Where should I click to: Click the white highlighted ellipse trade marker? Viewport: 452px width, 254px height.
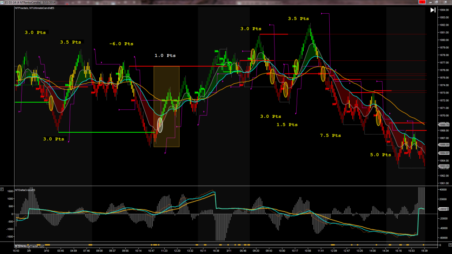click(x=160, y=125)
